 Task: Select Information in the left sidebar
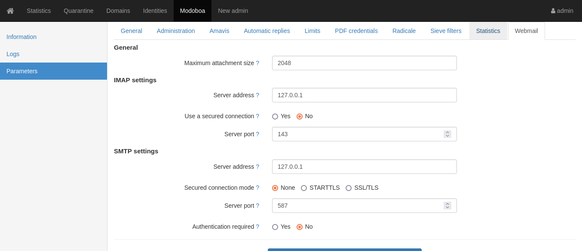[21, 37]
